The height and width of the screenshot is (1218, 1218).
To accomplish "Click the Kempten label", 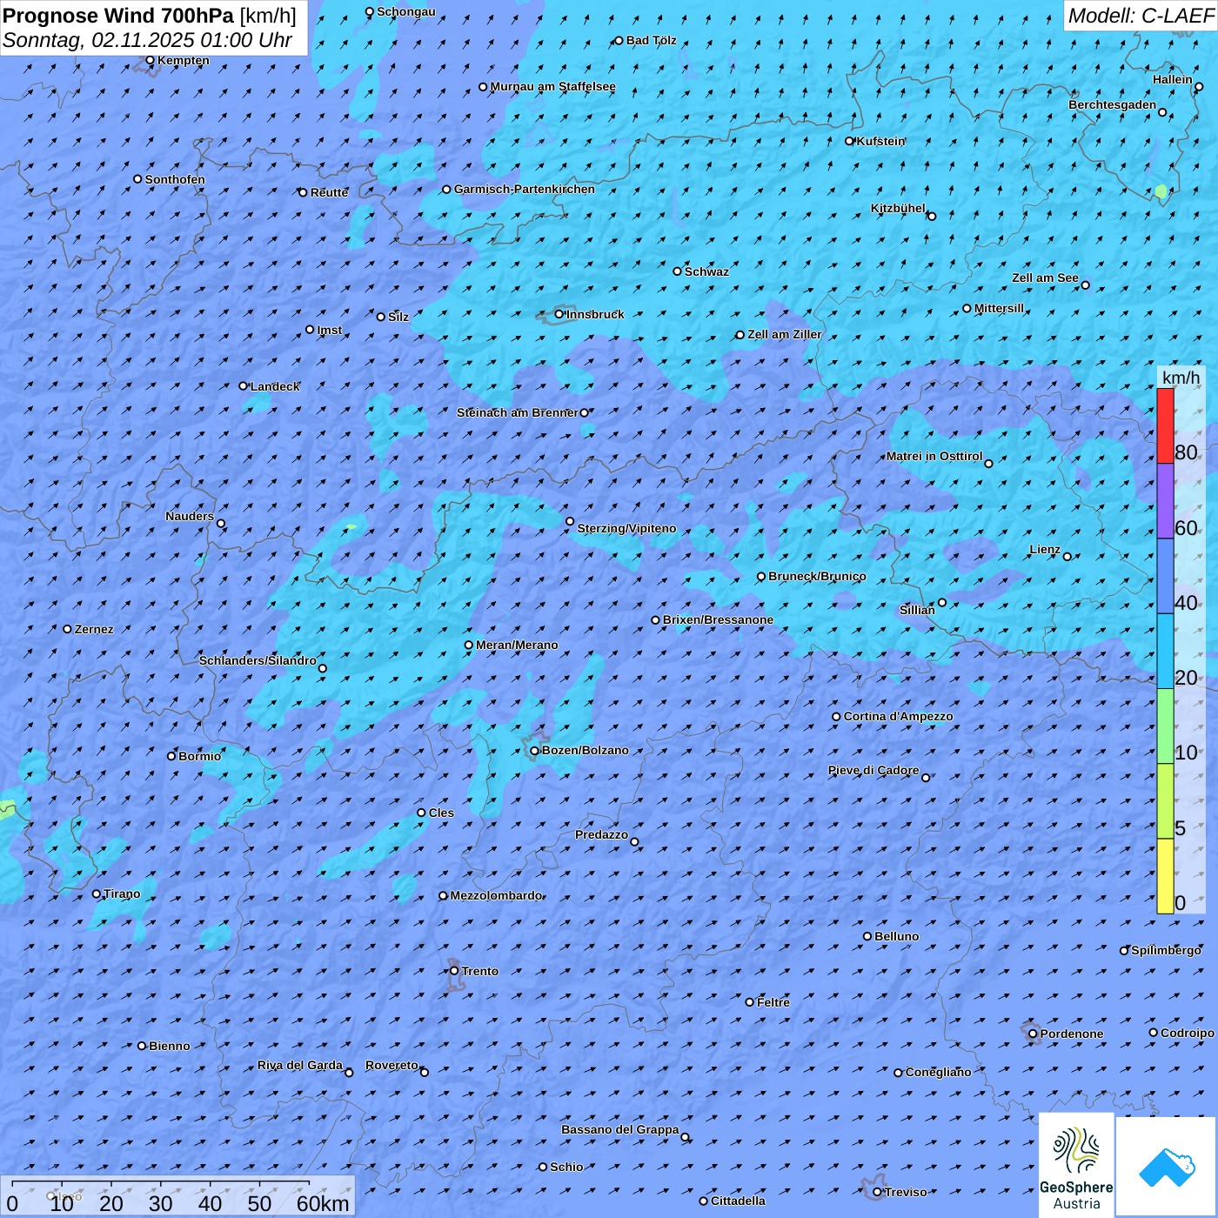I will click(x=184, y=60).
